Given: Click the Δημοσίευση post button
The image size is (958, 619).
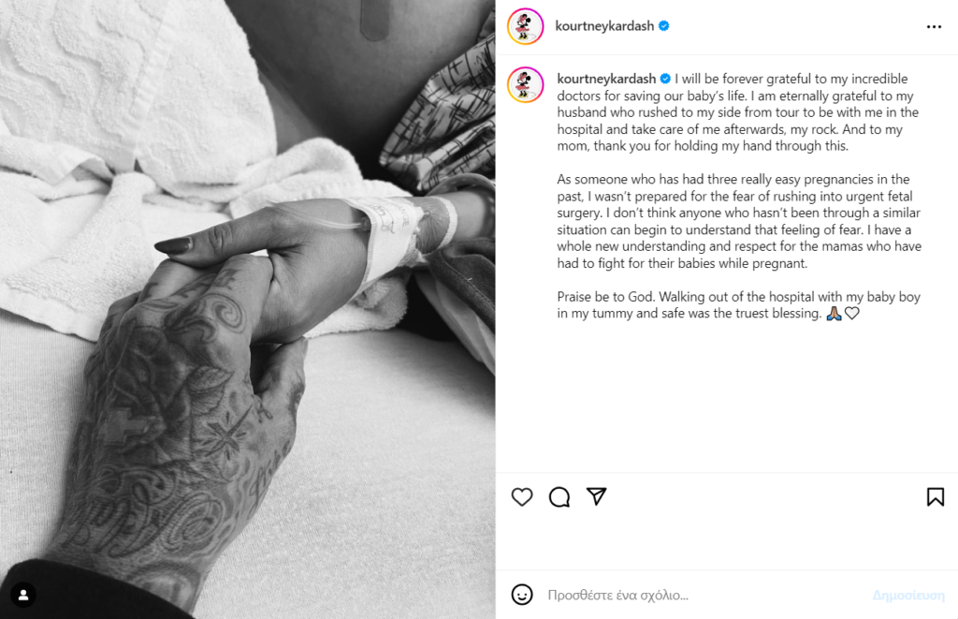Looking at the screenshot, I should 908,596.
